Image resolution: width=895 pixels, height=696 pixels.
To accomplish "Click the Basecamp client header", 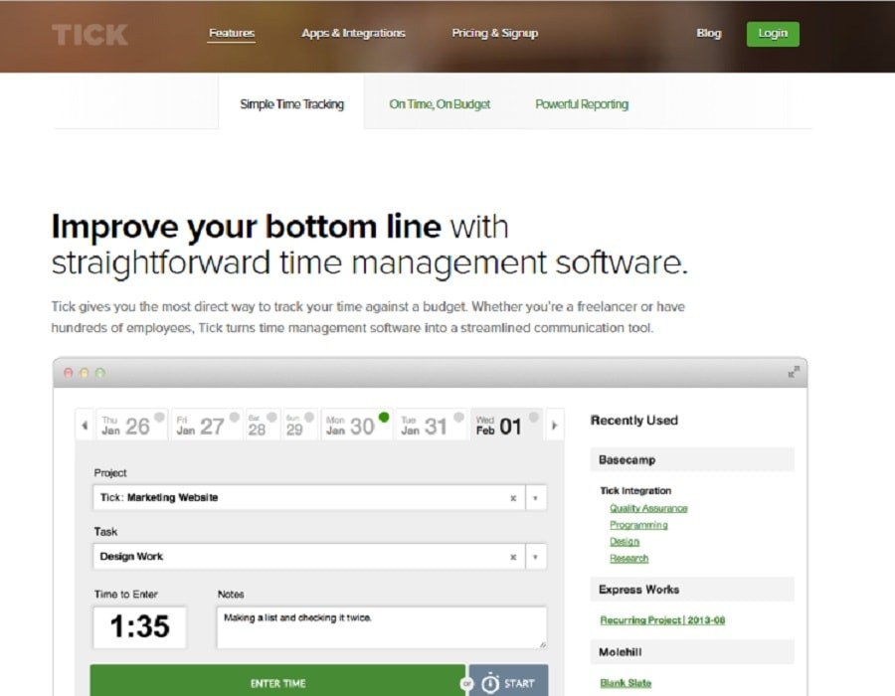I will tap(692, 459).
